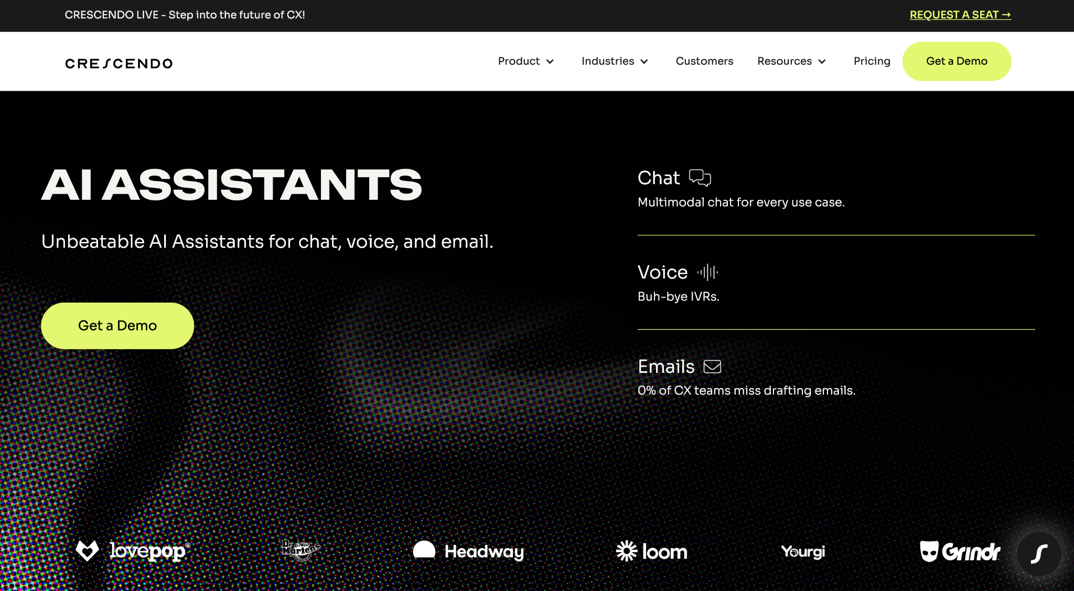This screenshot has width=1074, height=591.
Task: Select the Voice 'Buh-bye IVRs' section
Action: click(836, 283)
